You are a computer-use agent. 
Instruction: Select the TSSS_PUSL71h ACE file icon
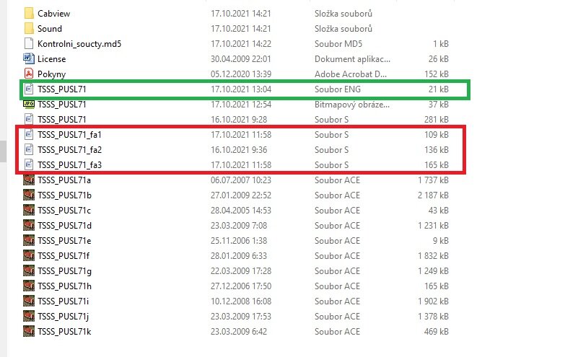[29, 285]
